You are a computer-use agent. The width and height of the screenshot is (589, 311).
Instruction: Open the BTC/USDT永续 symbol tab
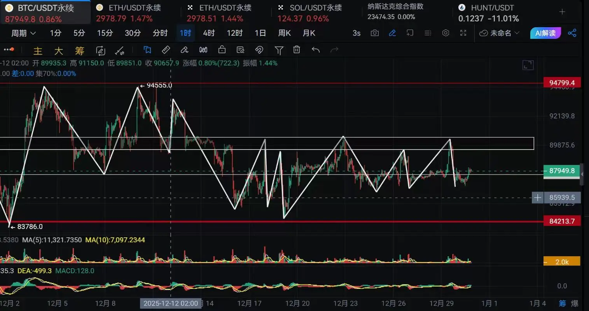45,13
